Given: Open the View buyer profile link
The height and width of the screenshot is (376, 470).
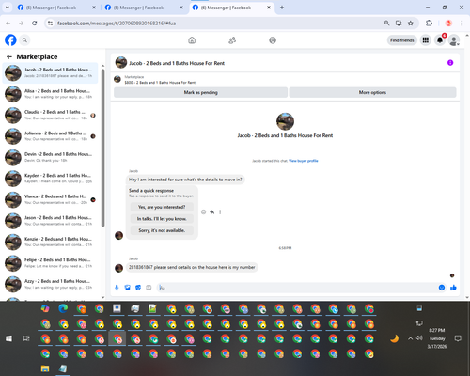Looking at the screenshot, I should [x=304, y=161].
